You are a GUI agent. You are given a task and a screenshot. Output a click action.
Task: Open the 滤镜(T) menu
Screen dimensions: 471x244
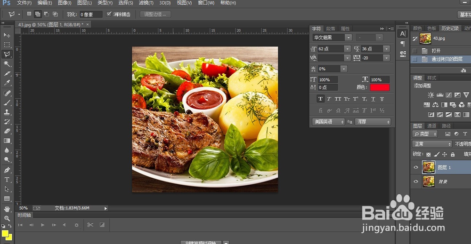pyautogui.click(x=146, y=3)
